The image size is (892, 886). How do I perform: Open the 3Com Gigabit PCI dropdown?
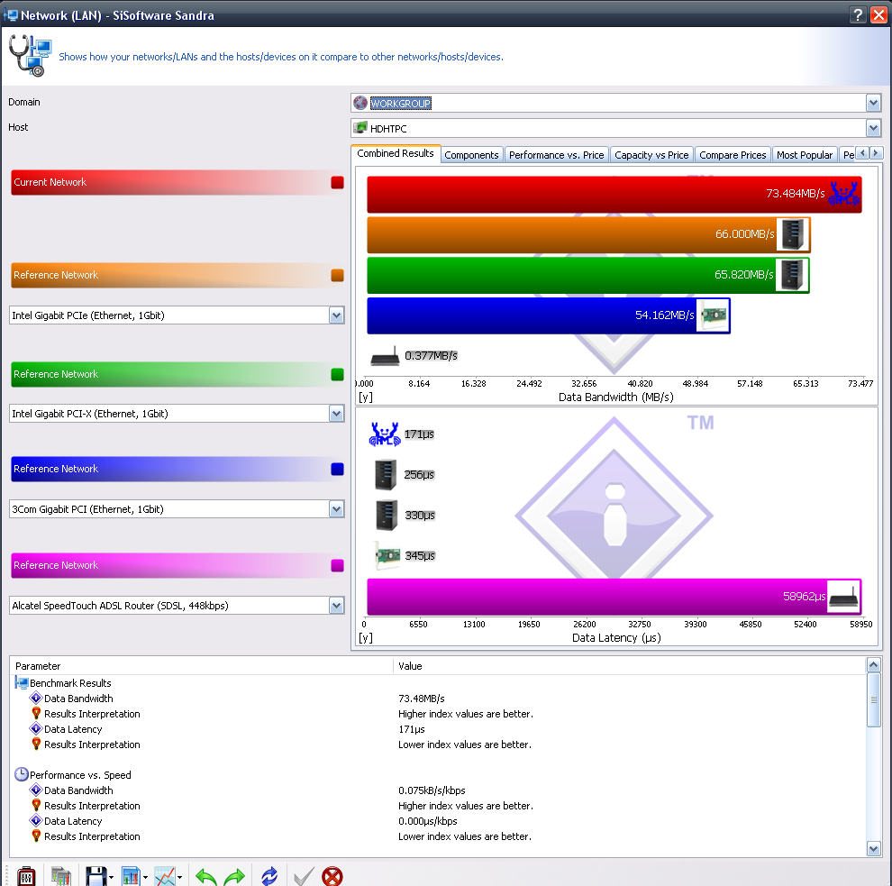[x=337, y=509]
